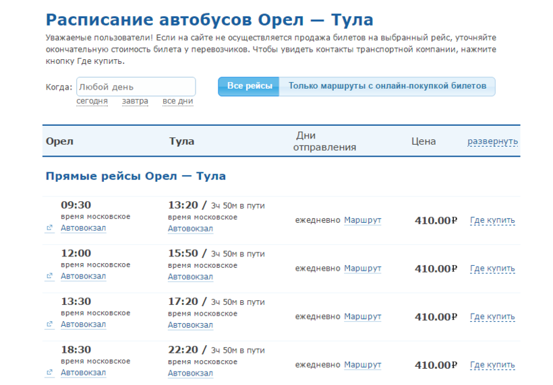Choose 'все дни' quick date link
Image resolution: width=553 pixels, height=385 pixels.
coord(177,101)
